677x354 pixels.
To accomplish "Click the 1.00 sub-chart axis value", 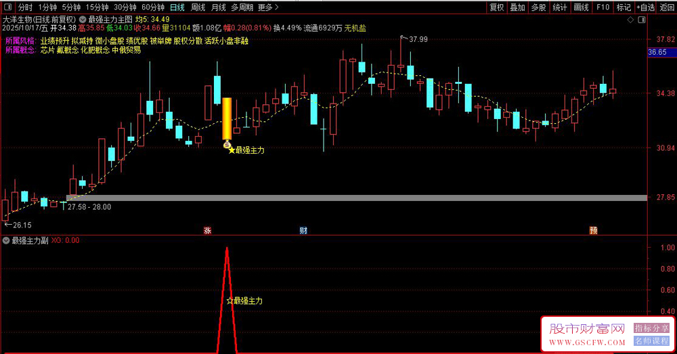I will 668,247.
